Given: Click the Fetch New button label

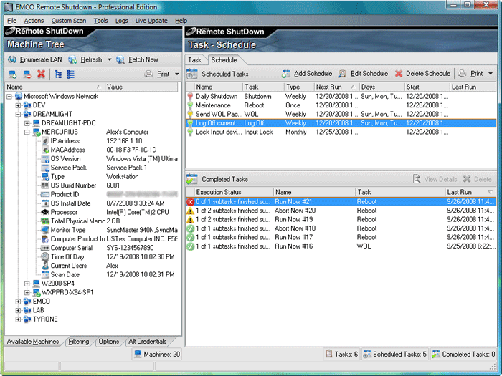Looking at the screenshot, I should pyautogui.click(x=143, y=59).
